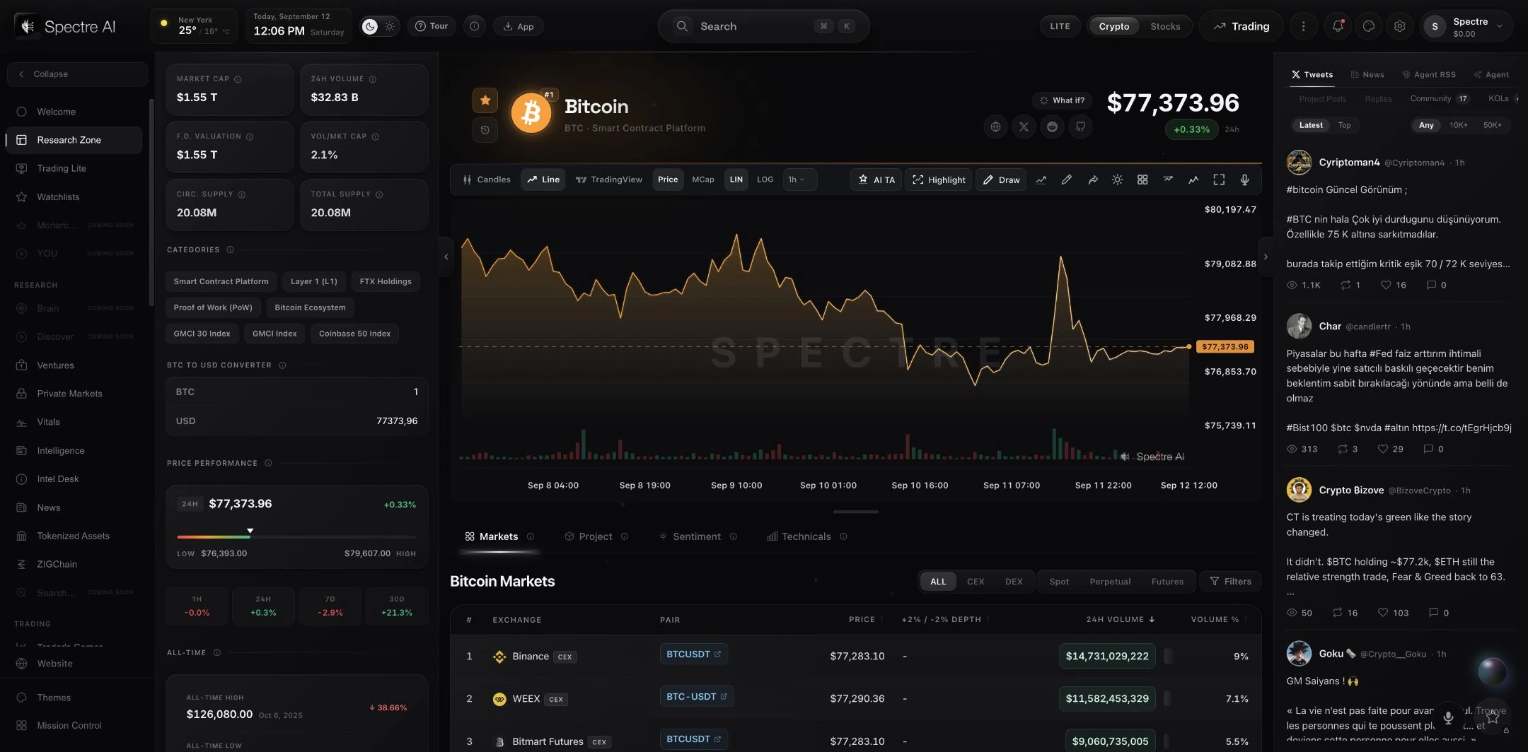Set chart scale to LOG
This screenshot has height=752, width=1528.
[x=765, y=180]
